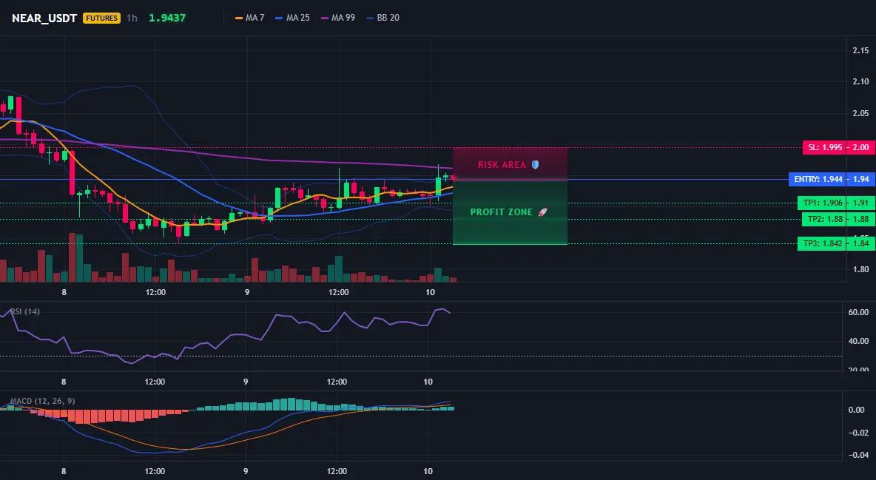Toggle the MA 99 legend entry
Image resolution: width=876 pixels, height=480 pixels.
point(338,18)
